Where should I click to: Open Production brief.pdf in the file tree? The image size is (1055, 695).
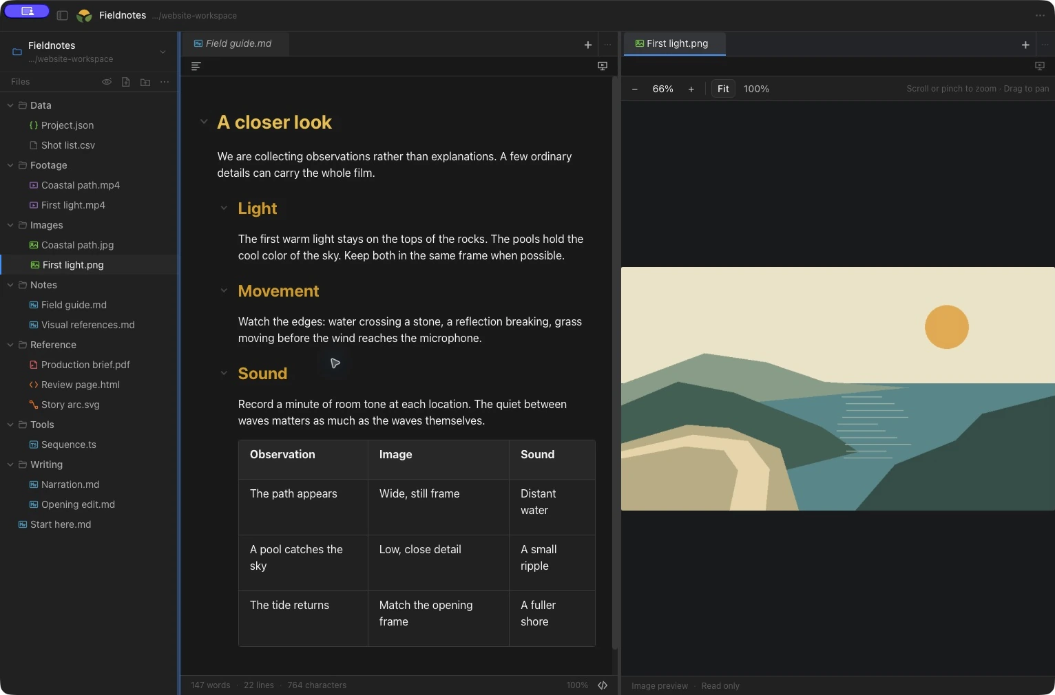click(85, 365)
